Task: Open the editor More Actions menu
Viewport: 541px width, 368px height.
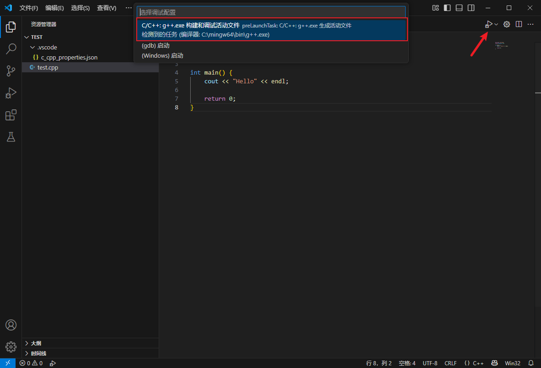Action: tap(530, 24)
